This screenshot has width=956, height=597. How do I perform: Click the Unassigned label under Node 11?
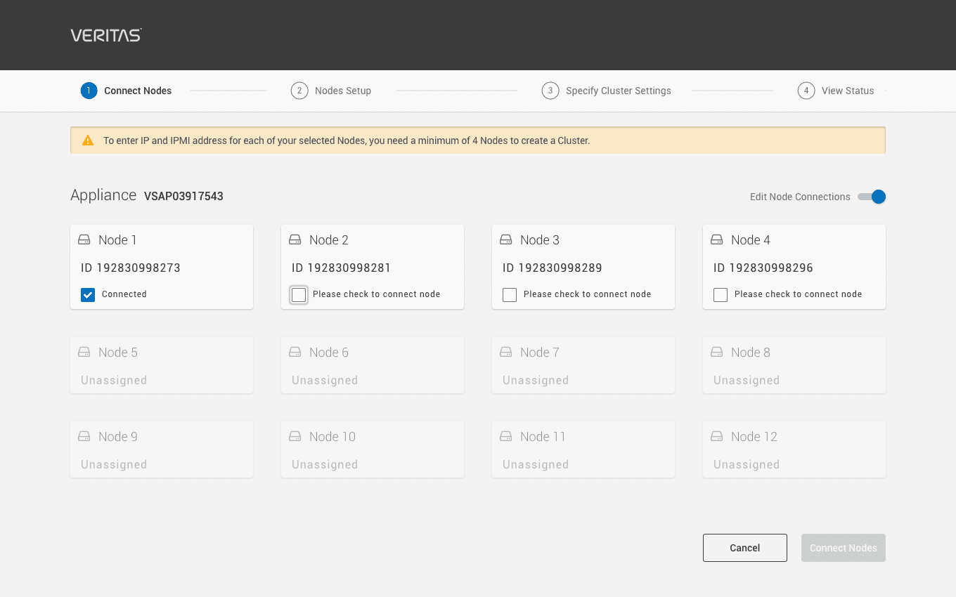click(536, 465)
